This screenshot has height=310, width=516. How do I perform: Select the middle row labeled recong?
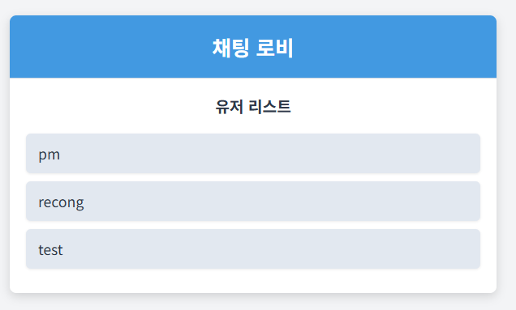(x=253, y=201)
